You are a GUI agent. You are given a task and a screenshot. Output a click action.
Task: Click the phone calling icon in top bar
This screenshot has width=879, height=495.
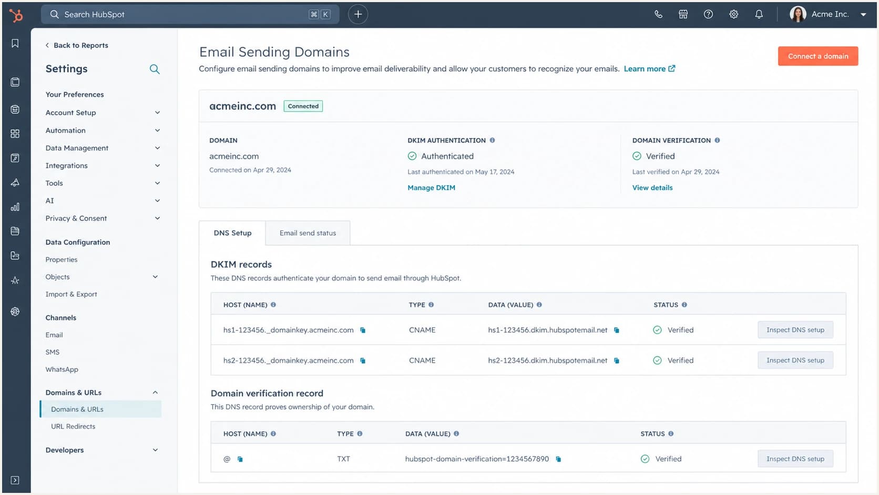click(658, 14)
